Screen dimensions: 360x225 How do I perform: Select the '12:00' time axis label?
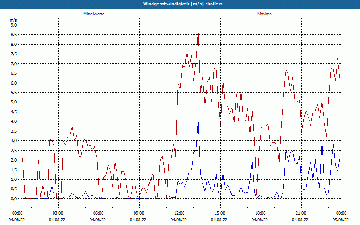coord(179,213)
